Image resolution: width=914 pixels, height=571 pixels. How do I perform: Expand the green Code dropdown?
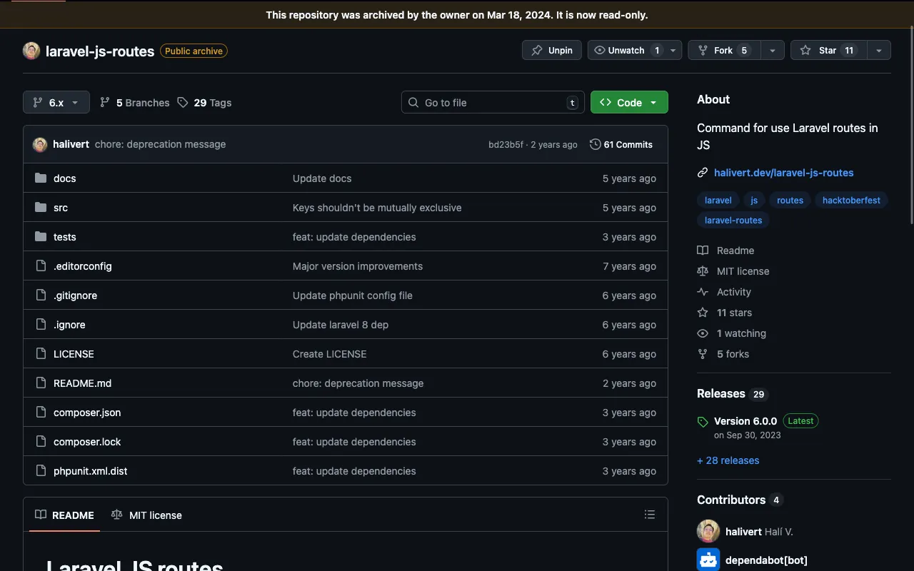(x=653, y=102)
